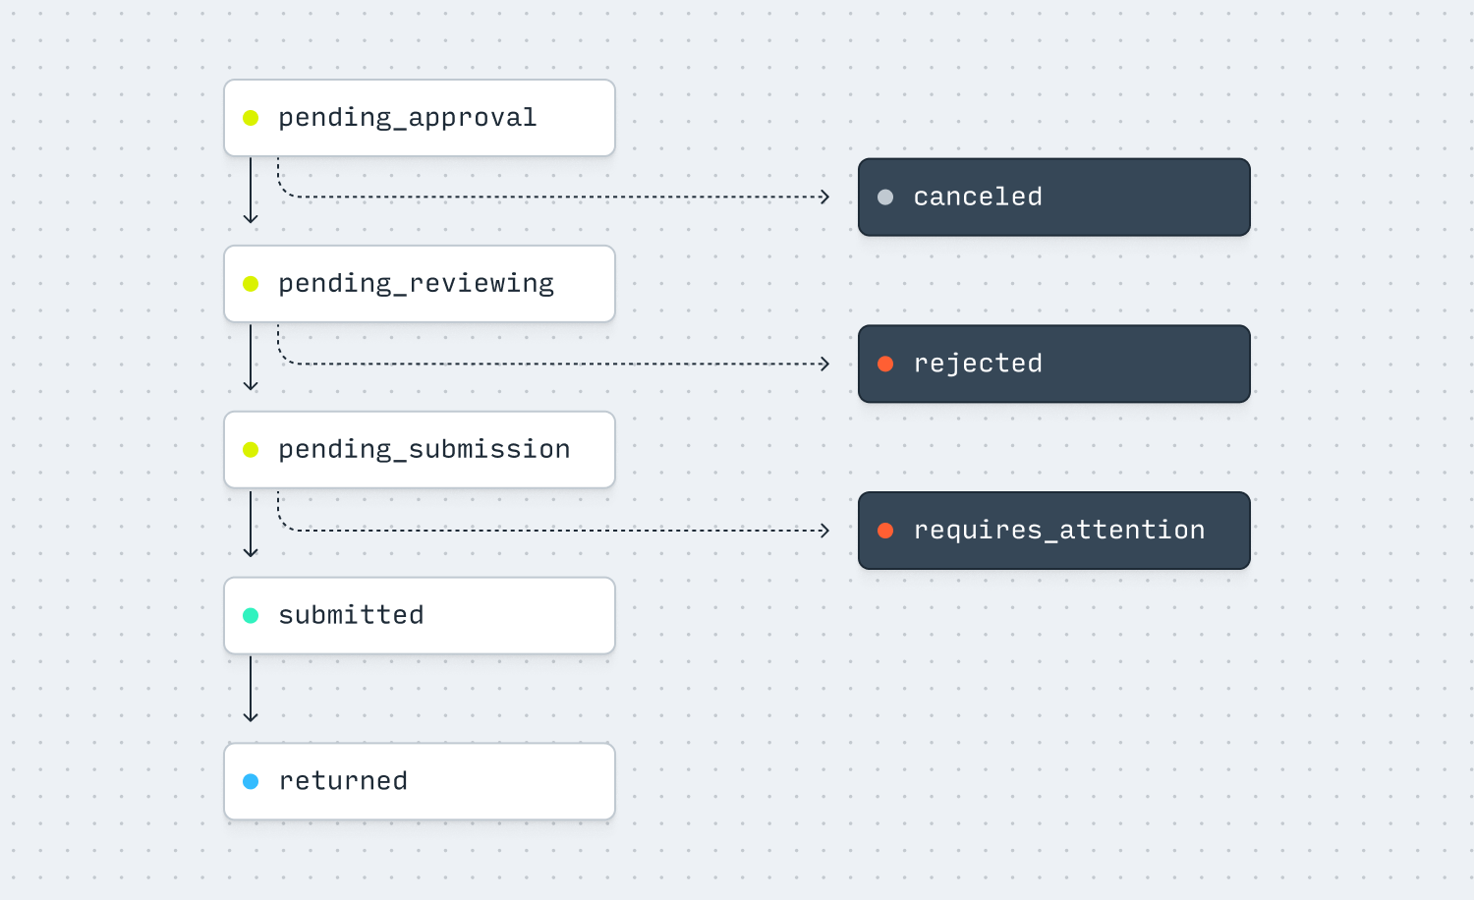Select the dark rejected status node
This screenshot has height=900, width=1474.
tap(1054, 364)
